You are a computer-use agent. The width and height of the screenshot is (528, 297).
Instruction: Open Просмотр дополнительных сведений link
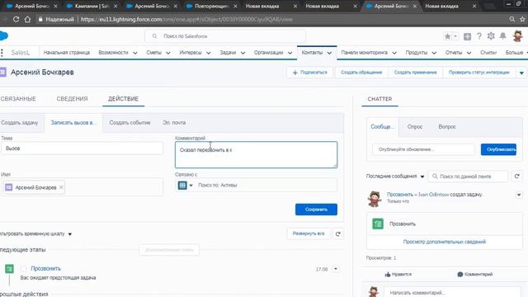click(445, 242)
